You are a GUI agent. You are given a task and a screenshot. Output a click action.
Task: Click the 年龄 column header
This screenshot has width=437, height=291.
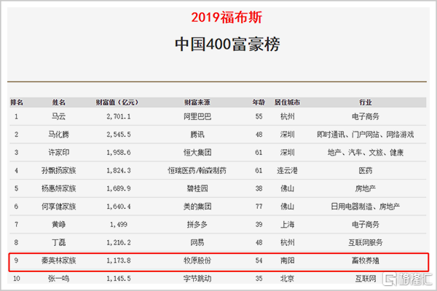259,103
